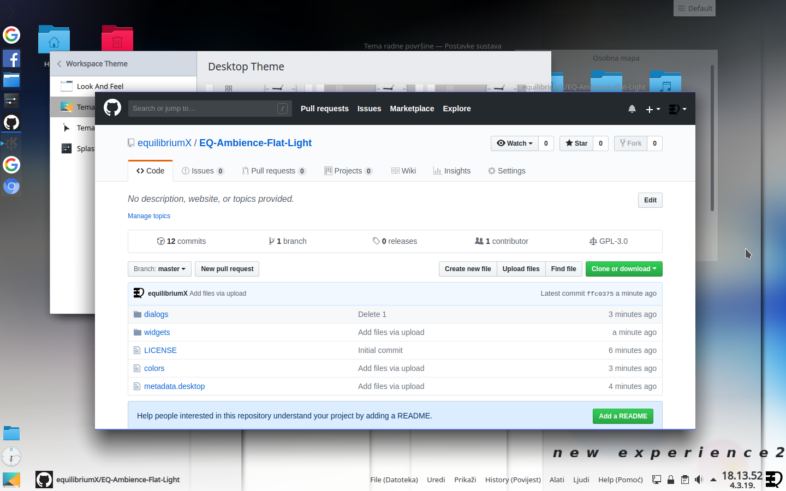
Task: Open the metadata.desktop file
Action: (x=174, y=386)
